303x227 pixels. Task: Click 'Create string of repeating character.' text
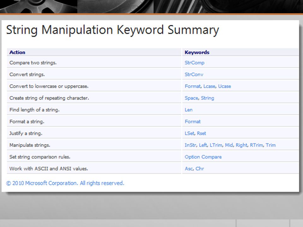tap(49, 98)
